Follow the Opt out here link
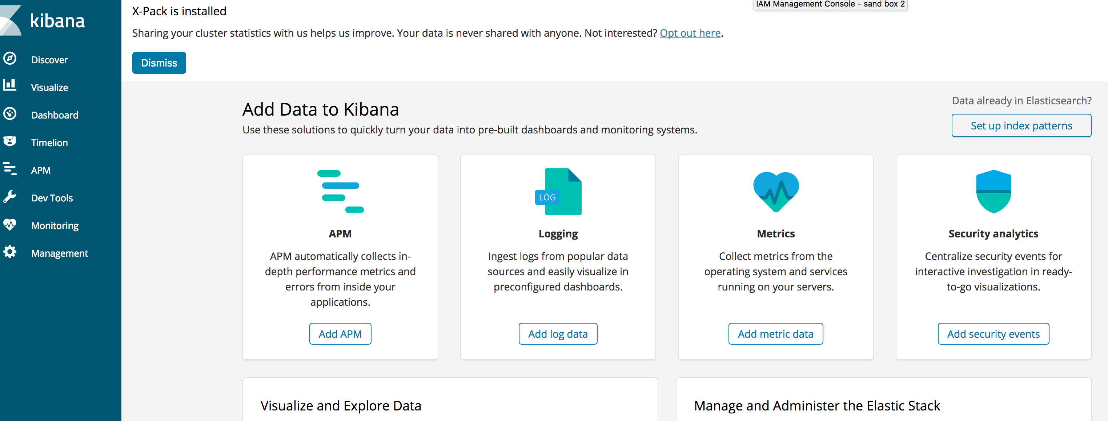Viewport: 1108px width, 421px height. click(690, 33)
